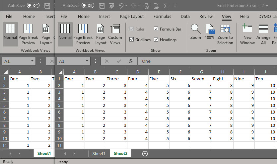The width and height of the screenshot is (277, 164).
Task: Select the Sheet2 tab
Action: pos(120,153)
